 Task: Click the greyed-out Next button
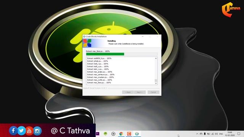(140, 92)
